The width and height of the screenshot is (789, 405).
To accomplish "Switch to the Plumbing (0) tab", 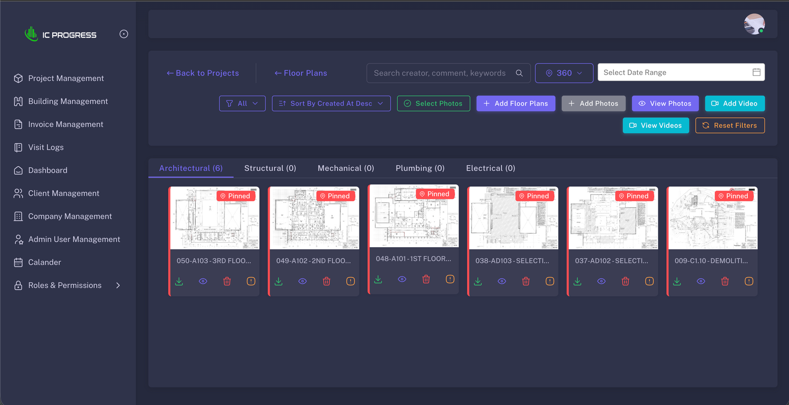I will (x=420, y=168).
